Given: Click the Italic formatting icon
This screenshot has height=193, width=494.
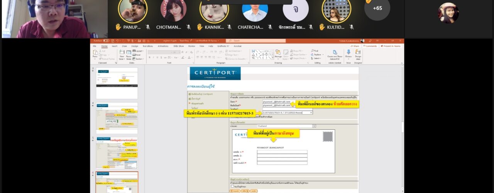Looking at the screenshot, I should pyautogui.click(x=153, y=58).
